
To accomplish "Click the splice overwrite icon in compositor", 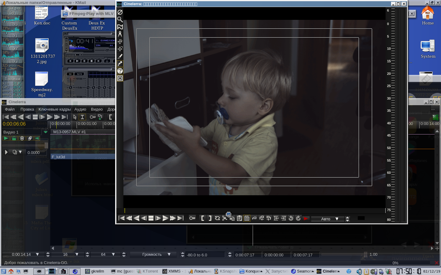I will [x=217, y=218].
